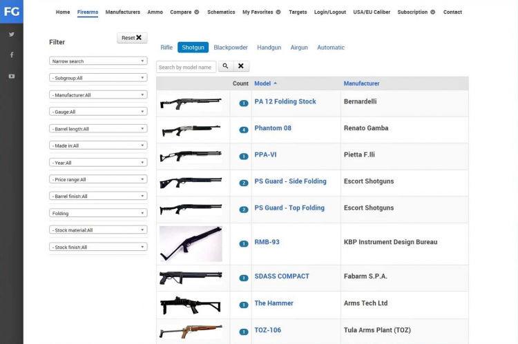Open the Gauge:All dropdown

(98, 112)
